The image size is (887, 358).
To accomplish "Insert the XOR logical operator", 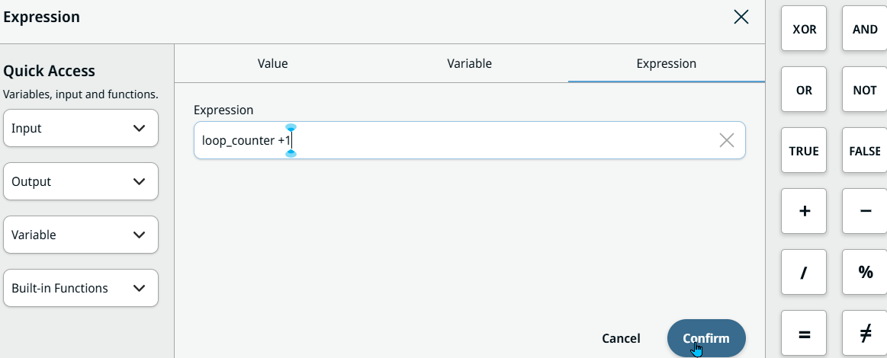I will click(804, 29).
